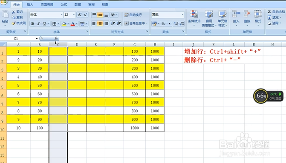Viewport: 286px width, 163px height.
Task: Open the font name 宋体 dropdown
Action: coord(62,15)
